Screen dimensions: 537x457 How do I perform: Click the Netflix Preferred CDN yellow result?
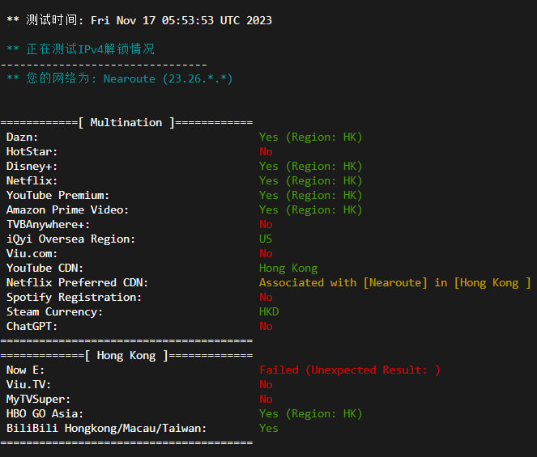[x=394, y=282]
